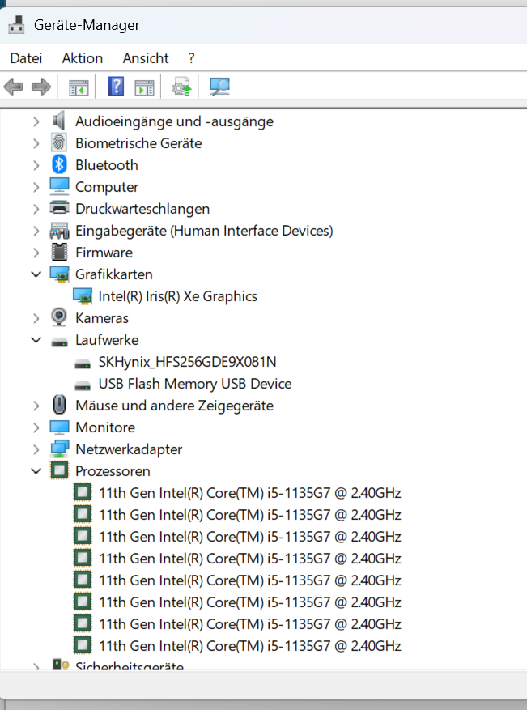The image size is (527, 710).
Task: Click the webcam icon beside Kameras
Action: pyautogui.click(x=59, y=317)
